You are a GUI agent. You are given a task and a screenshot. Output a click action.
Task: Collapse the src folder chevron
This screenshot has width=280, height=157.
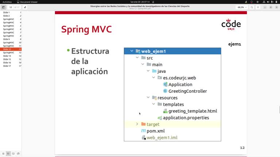[137, 58]
